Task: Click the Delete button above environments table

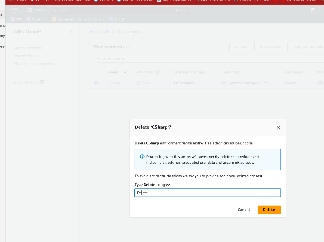Action: click(241, 47)
